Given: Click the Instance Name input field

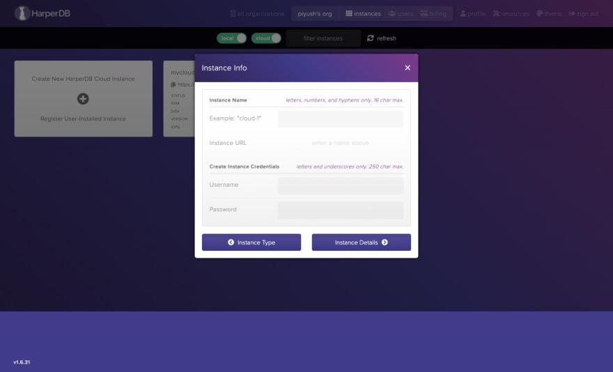Looking at the screenshot, I should click(x=340, y=119).
